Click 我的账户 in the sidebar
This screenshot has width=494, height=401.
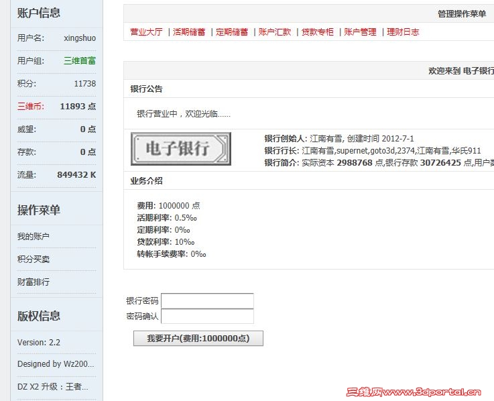[34, 237]
